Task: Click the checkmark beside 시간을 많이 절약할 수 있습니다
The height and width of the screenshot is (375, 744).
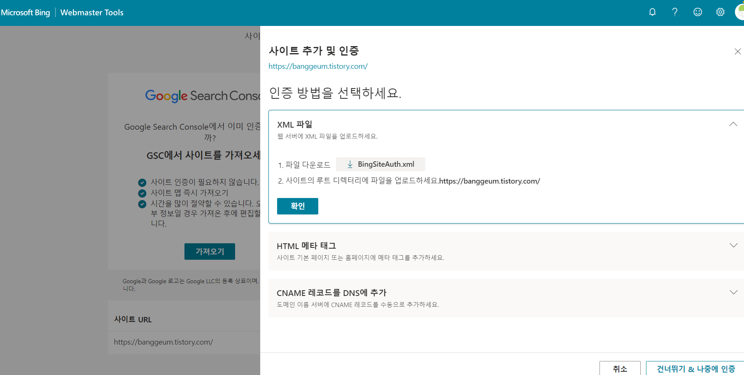Action: click(142, 204)
